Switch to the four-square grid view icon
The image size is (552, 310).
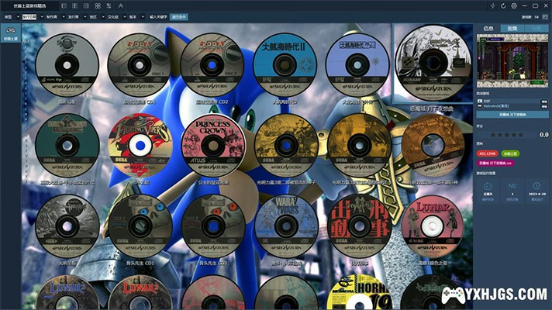click(x=96, y=5)
